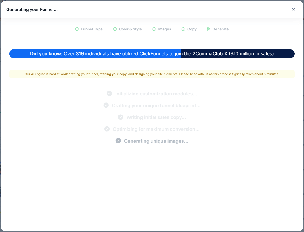This screenshot has width=304, height=232.
Task: Click the Did you know progress bar
Action: (x=152, y=54)
